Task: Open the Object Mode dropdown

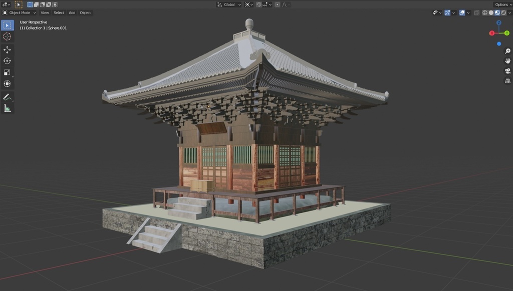Action: pos(20,12)
